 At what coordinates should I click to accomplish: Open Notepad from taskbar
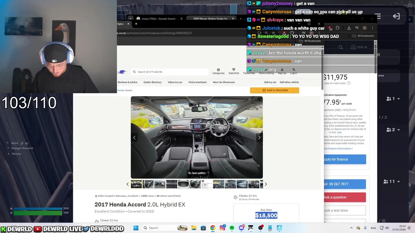point(270,228)
